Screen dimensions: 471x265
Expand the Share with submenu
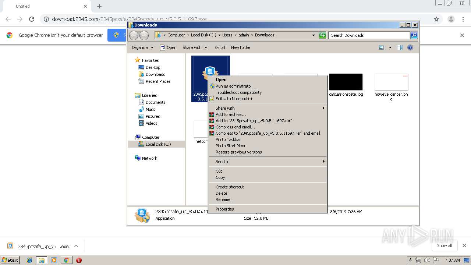pos(268,108)
